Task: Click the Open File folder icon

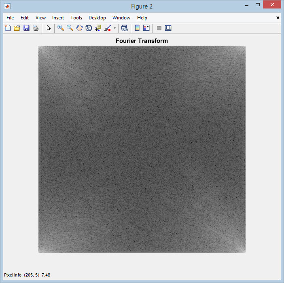Action: 17,28
